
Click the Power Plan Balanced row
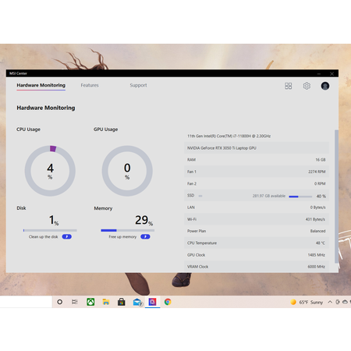257,231
